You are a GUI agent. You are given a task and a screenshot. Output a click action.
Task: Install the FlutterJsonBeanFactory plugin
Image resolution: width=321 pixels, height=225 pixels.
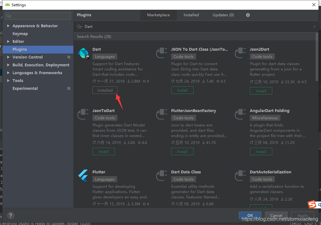click(x=182, y=151)
